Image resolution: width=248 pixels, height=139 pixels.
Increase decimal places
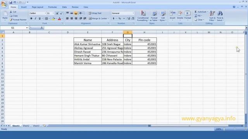pos(129,19)
